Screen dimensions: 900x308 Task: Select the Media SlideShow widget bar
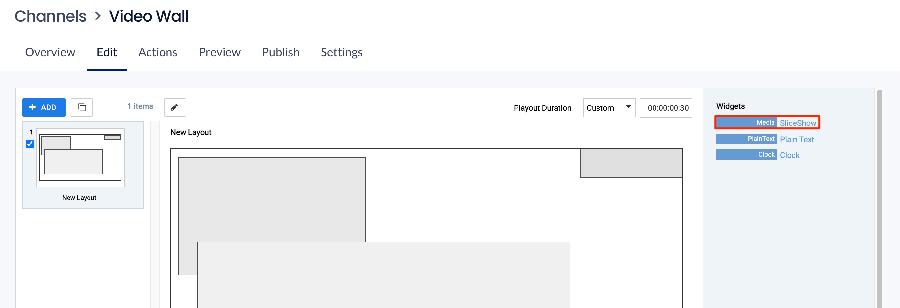coord(747,122)
